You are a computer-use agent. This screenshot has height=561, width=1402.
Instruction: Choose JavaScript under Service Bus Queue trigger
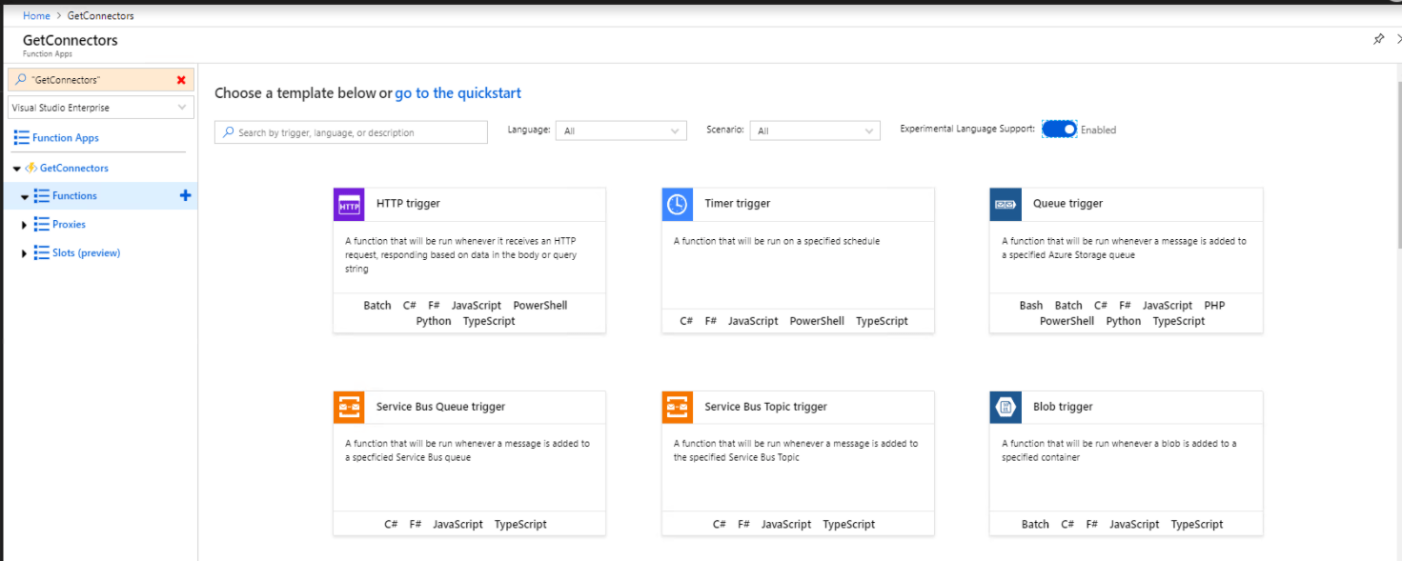pos(457,525)
